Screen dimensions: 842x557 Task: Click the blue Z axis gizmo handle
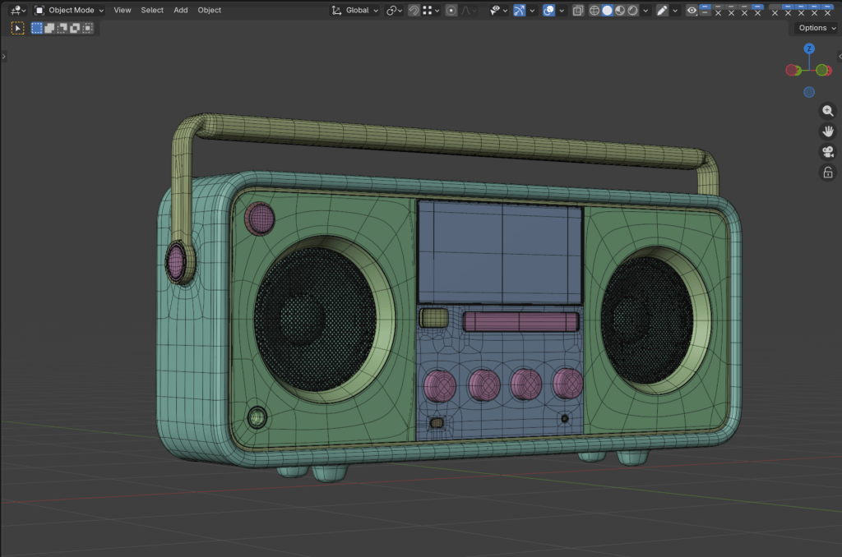(809, 49)
